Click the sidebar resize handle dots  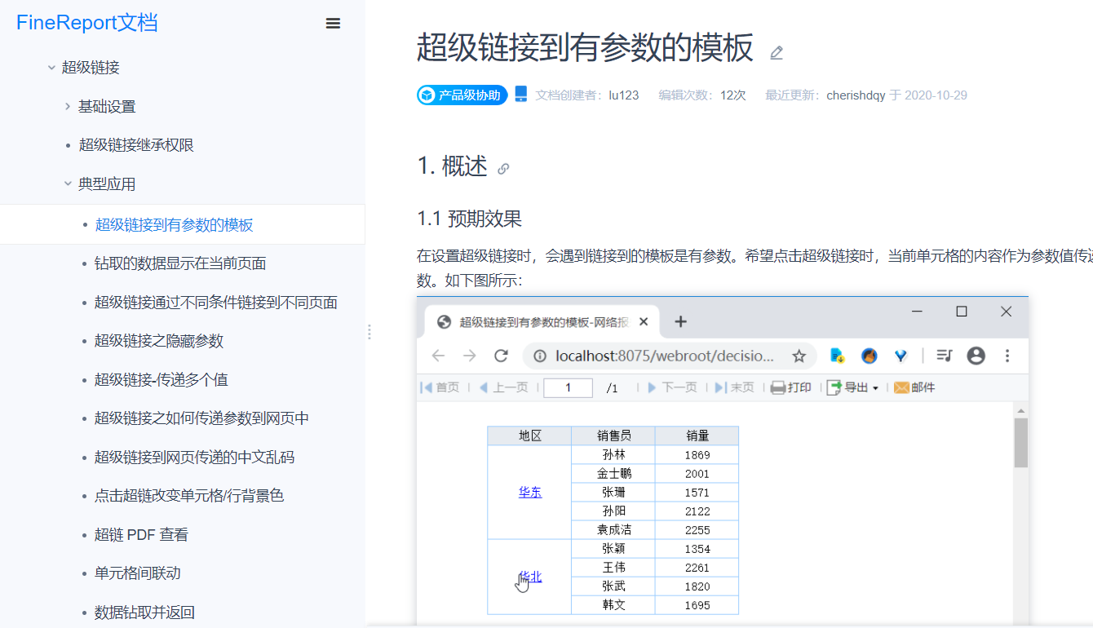point(369,332)
